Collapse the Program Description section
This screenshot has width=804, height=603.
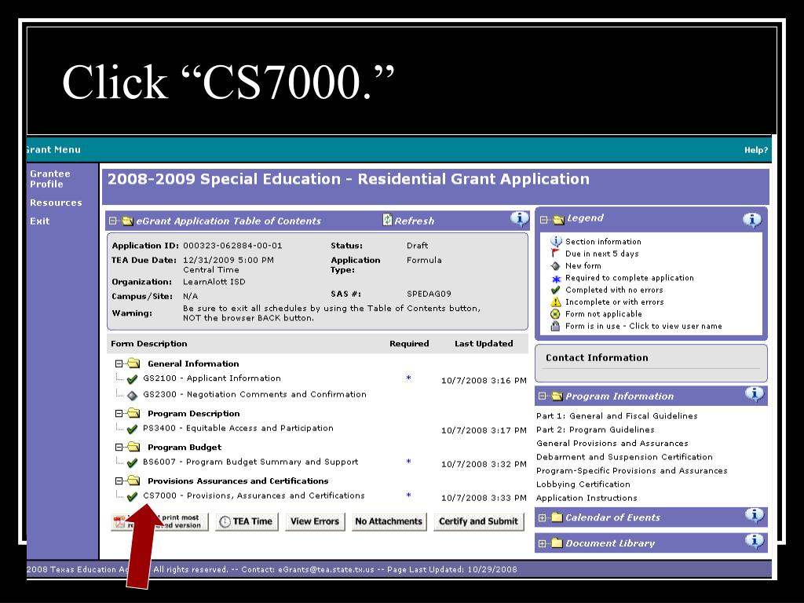(x=119, y=413)
